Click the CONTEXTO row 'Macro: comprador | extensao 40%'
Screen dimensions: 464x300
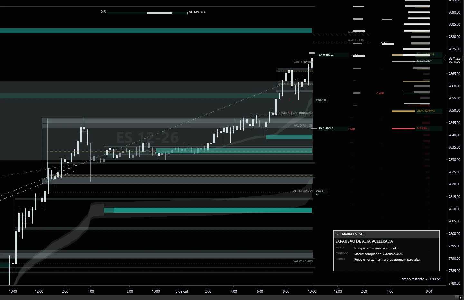coord(378,254)
